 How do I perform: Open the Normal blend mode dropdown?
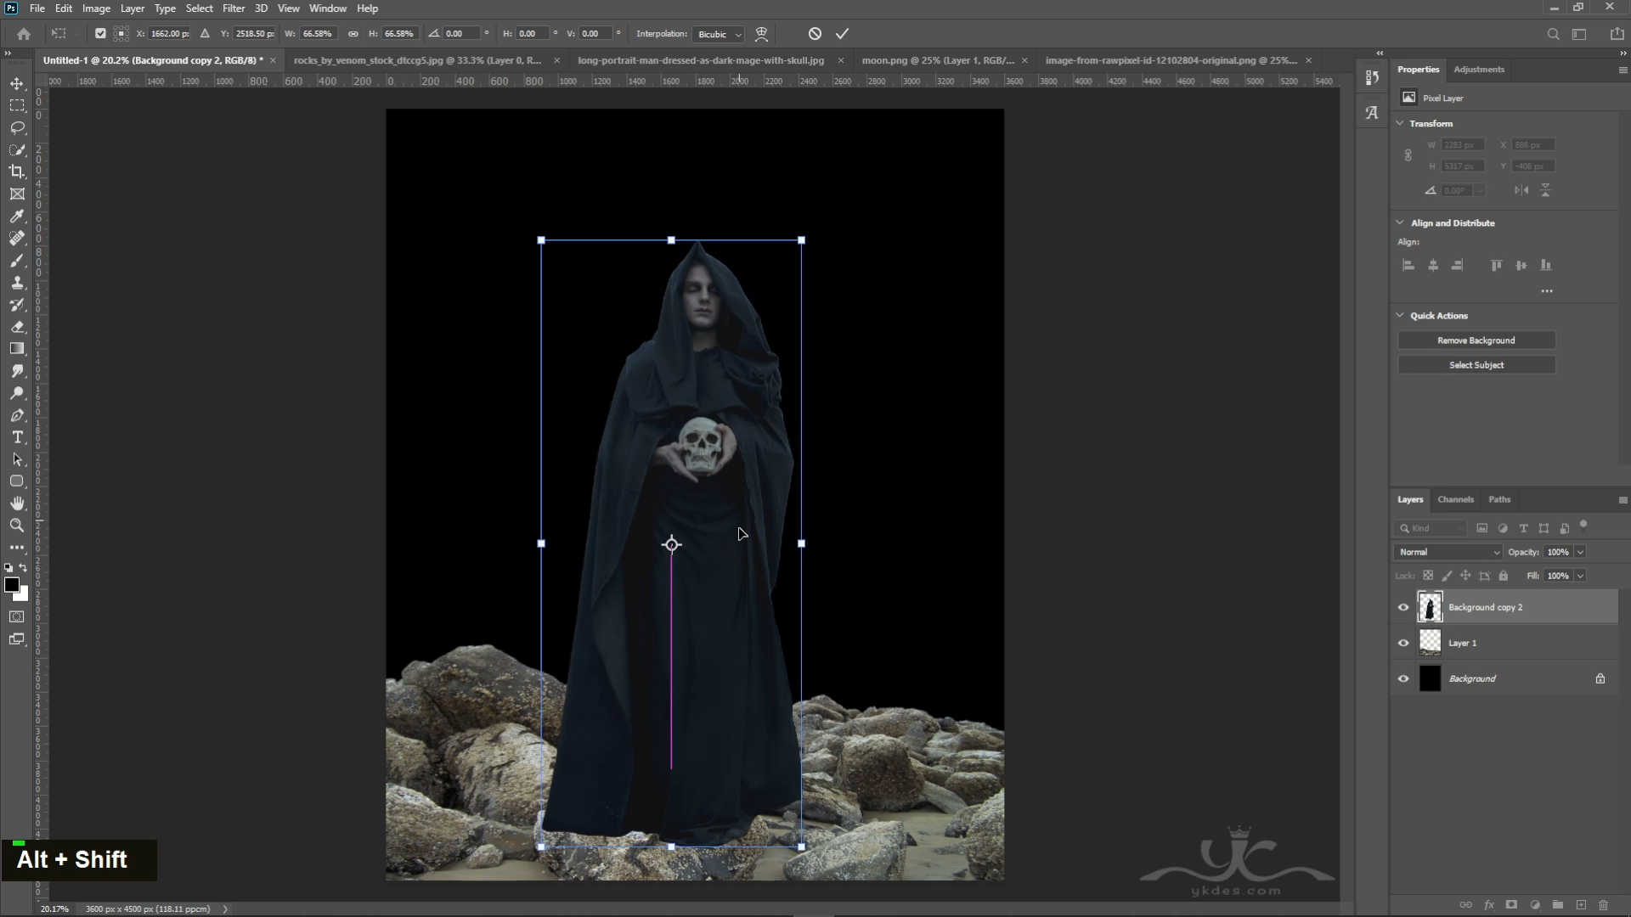point(1448,552)
